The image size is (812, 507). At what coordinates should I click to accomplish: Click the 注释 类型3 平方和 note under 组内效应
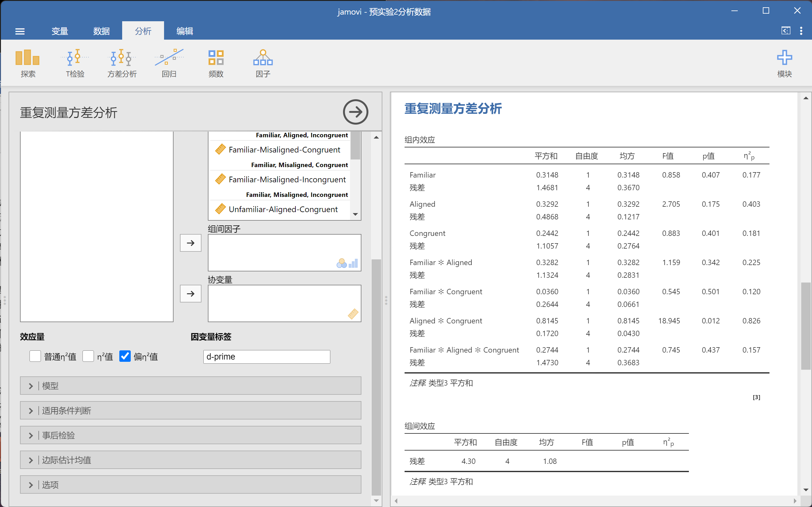[x=441, y=383]
